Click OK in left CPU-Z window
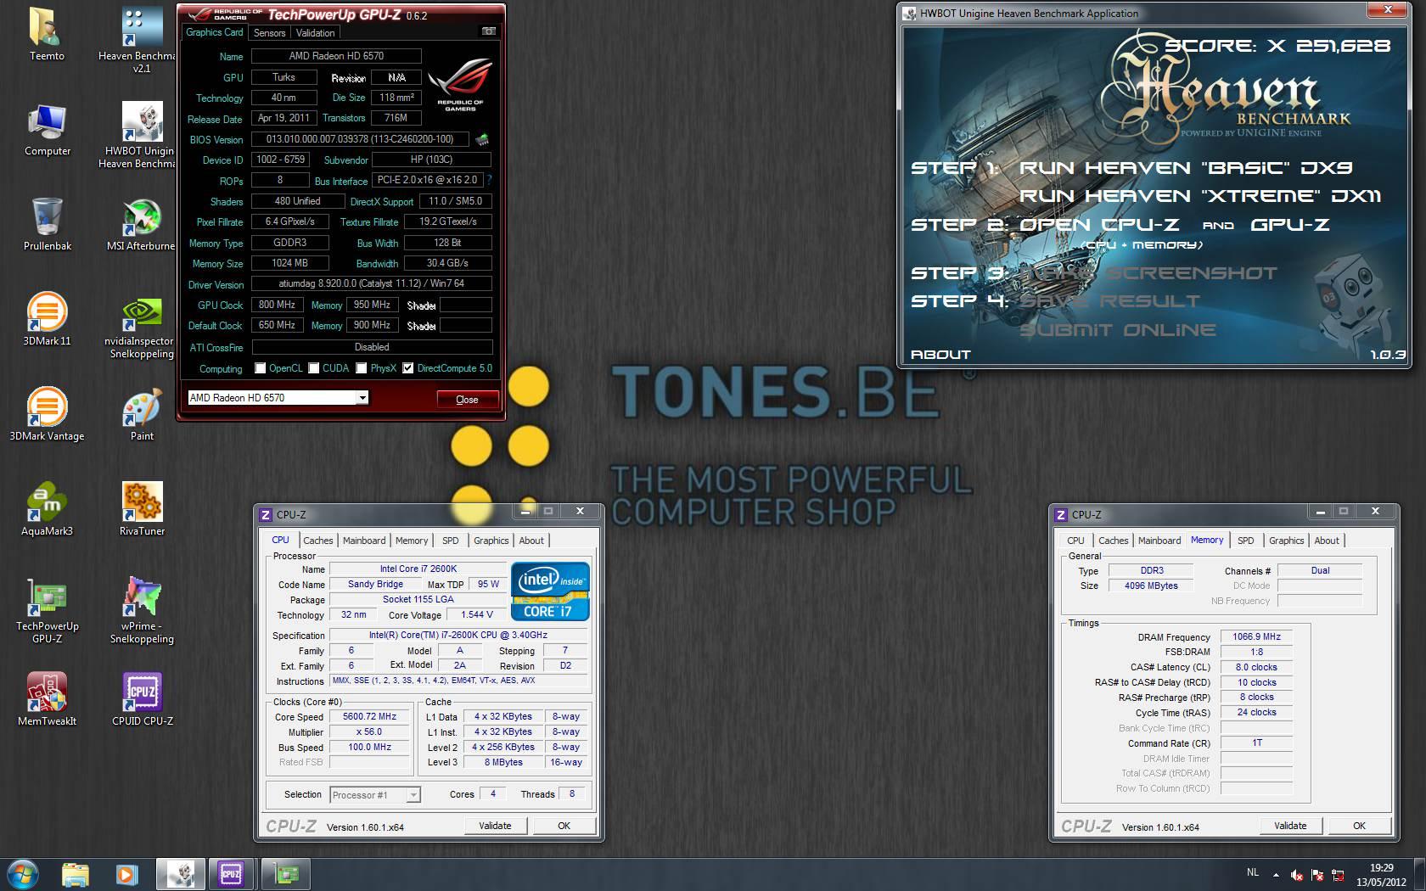The image size is (1426, 891). tap(564, 826)
